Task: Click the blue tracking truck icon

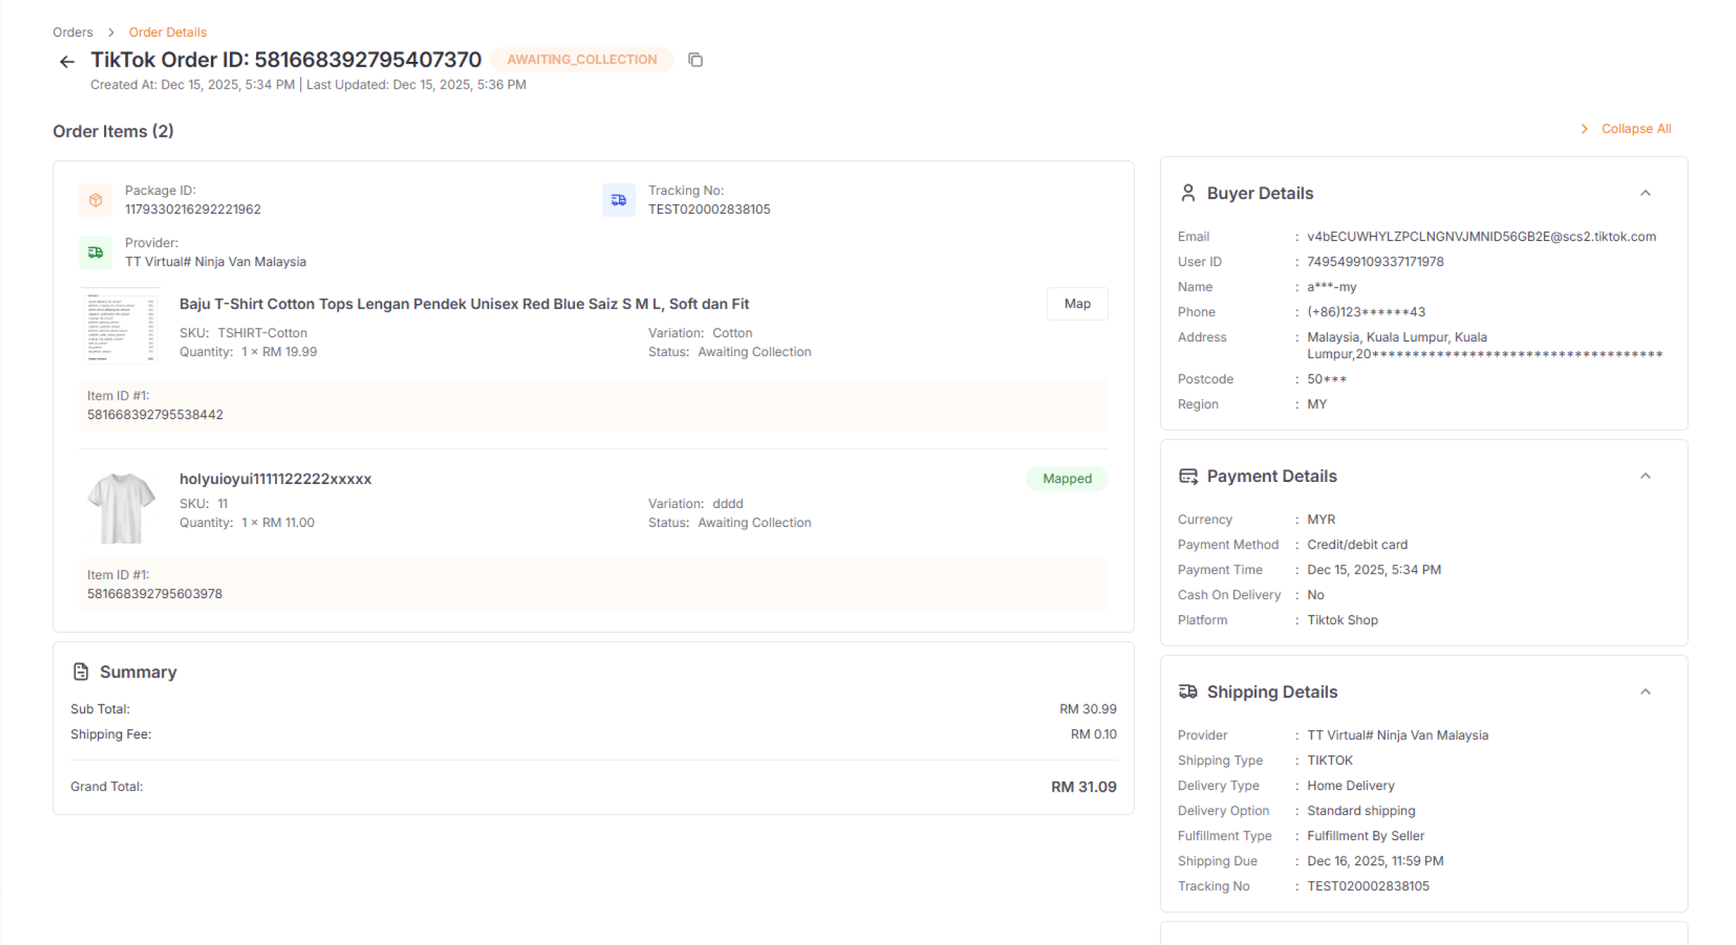Action: click(x=618, y=200)
